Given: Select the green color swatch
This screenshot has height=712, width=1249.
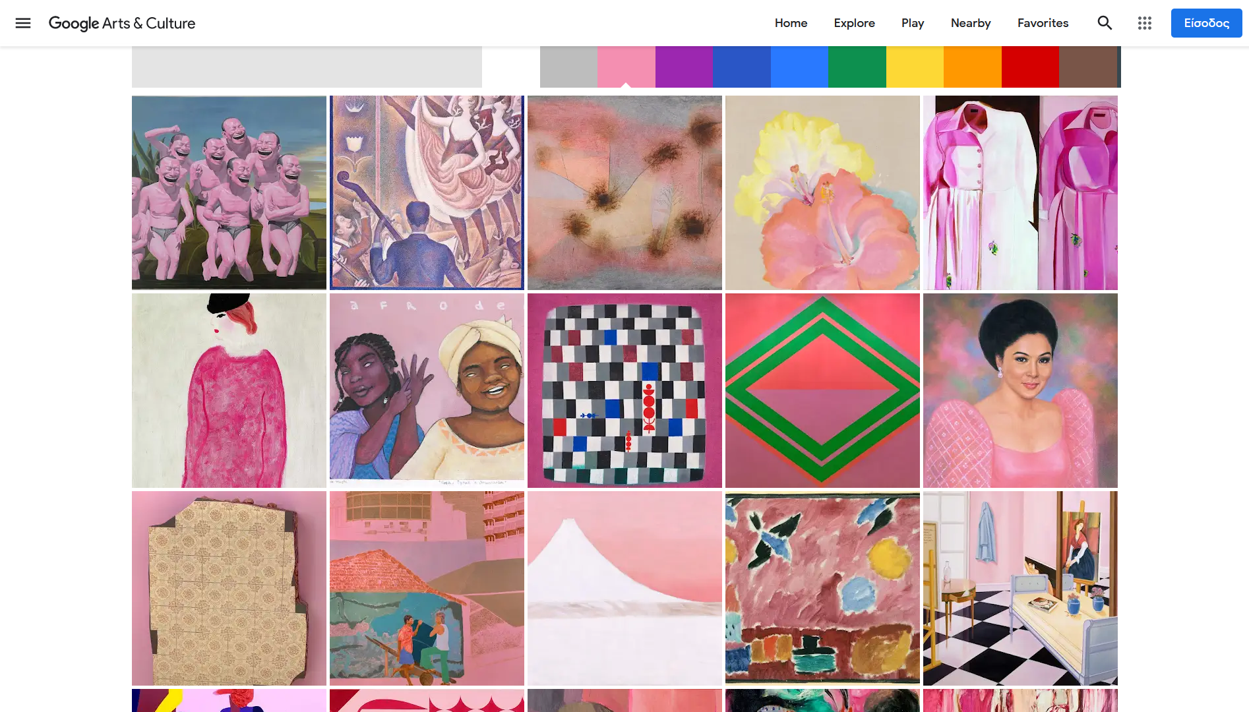Looking at the screenshot, I should coord(857,67).
